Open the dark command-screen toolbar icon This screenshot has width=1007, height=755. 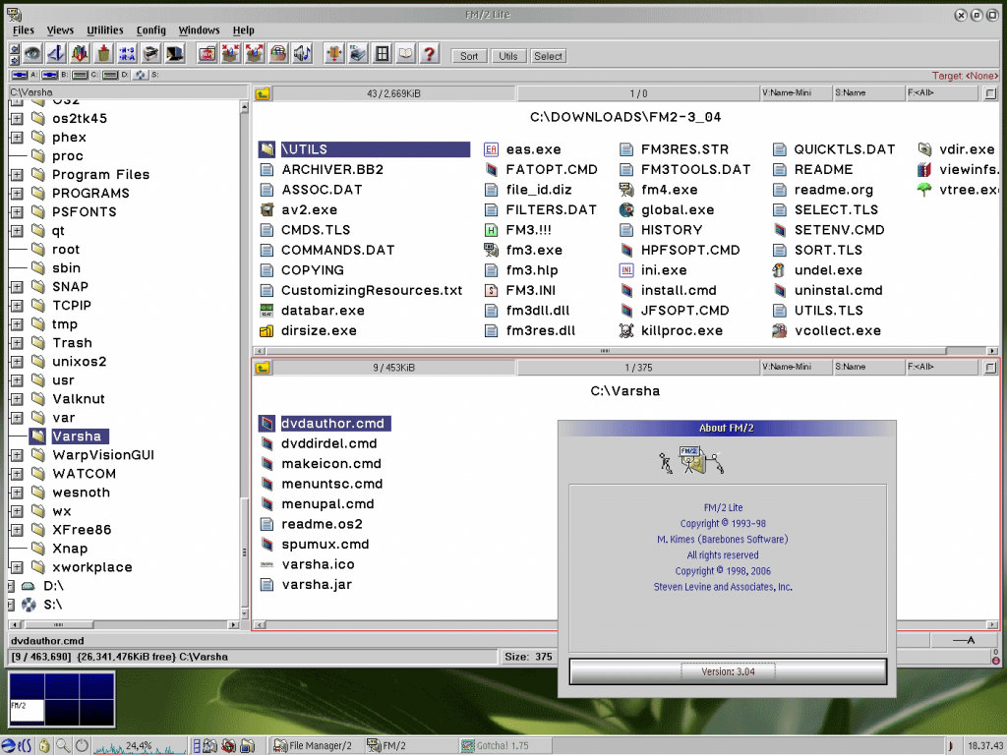[x=175, y=54]
